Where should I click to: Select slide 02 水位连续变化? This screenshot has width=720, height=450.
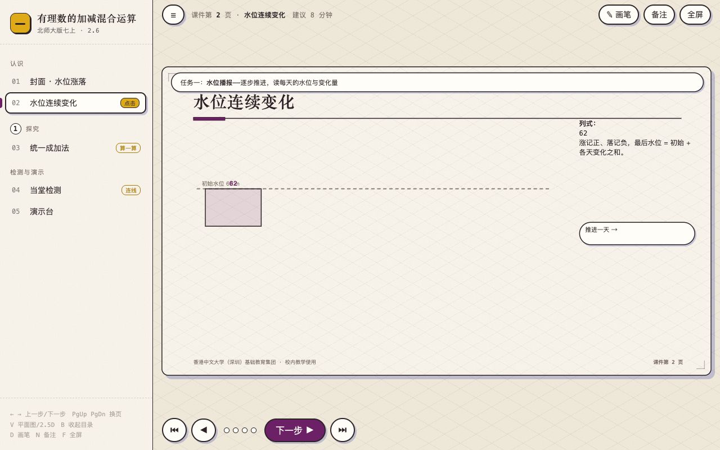(75, 103)
